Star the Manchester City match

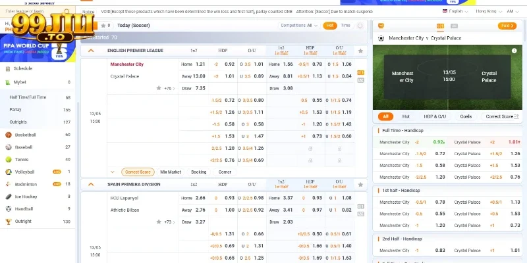pos(159,88)
